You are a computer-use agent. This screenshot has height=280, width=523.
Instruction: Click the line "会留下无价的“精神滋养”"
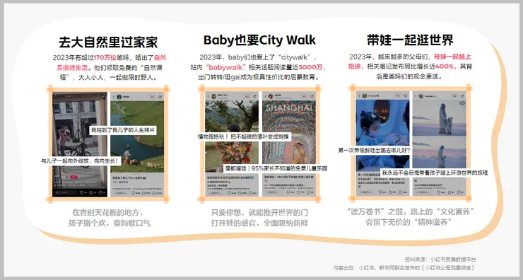coord(409,222)
